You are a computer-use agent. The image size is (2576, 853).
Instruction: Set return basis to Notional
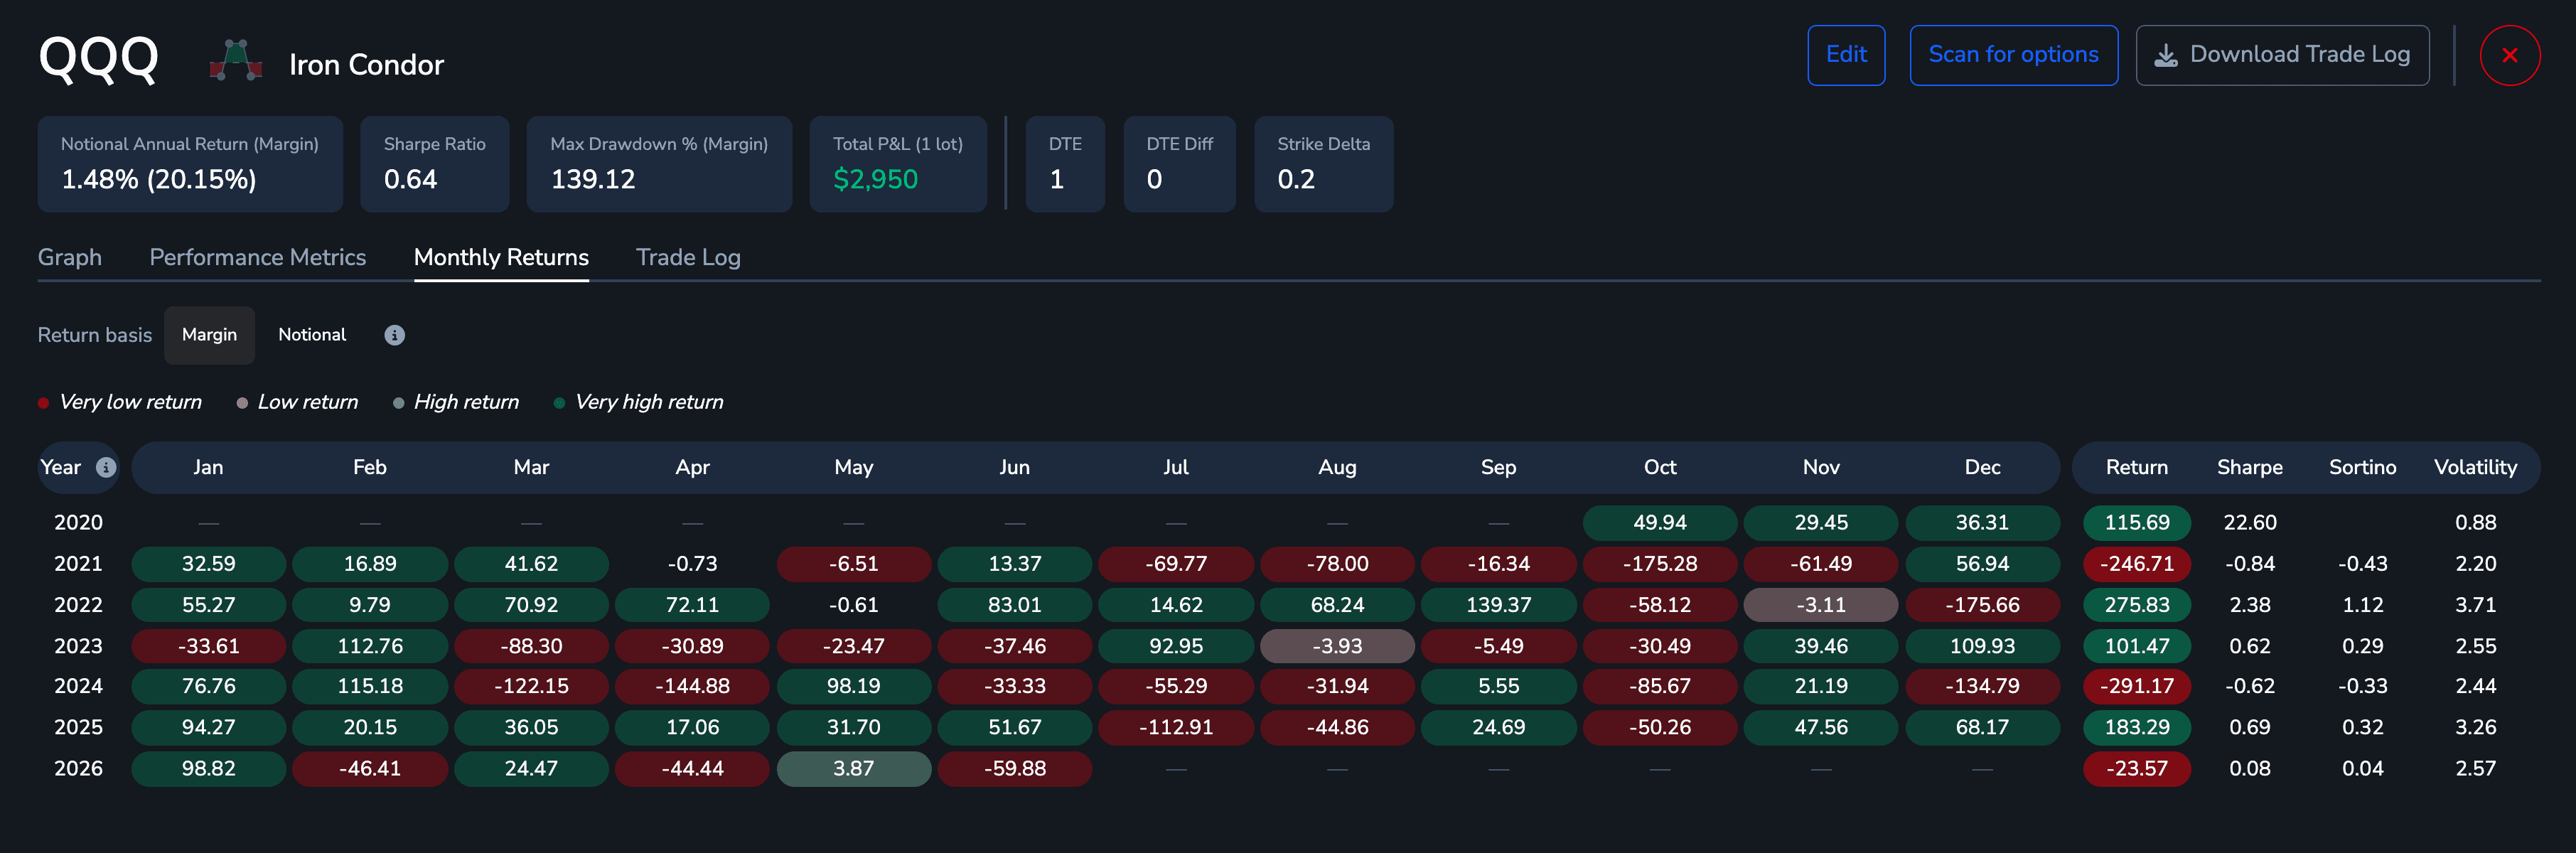coord(312,335)
